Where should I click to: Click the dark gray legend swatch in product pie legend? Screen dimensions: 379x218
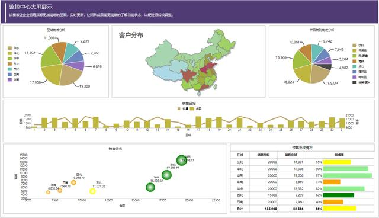[355, 82]
